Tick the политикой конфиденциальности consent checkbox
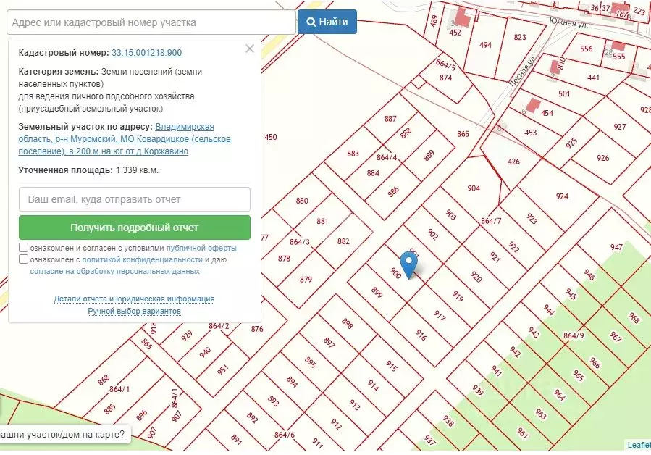The image size is (651, 455). coord(24,259)
